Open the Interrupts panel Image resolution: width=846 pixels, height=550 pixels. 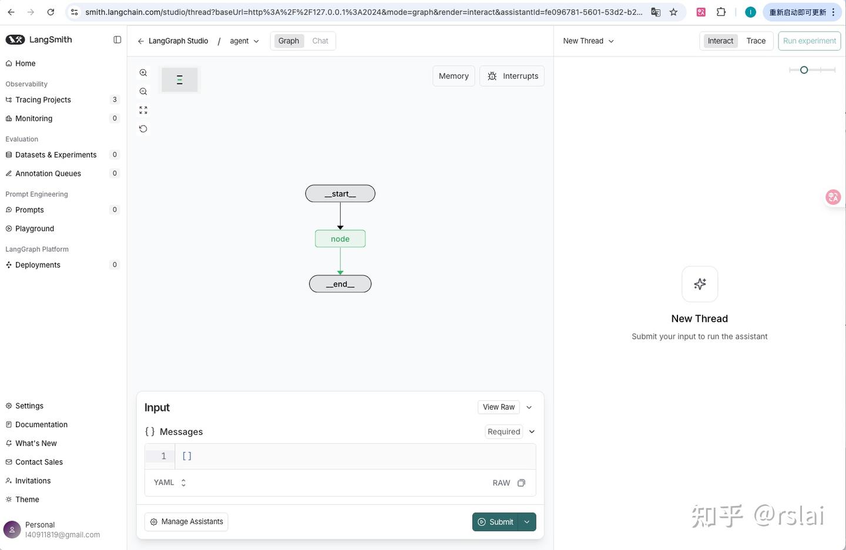click(x=512, y=76)
